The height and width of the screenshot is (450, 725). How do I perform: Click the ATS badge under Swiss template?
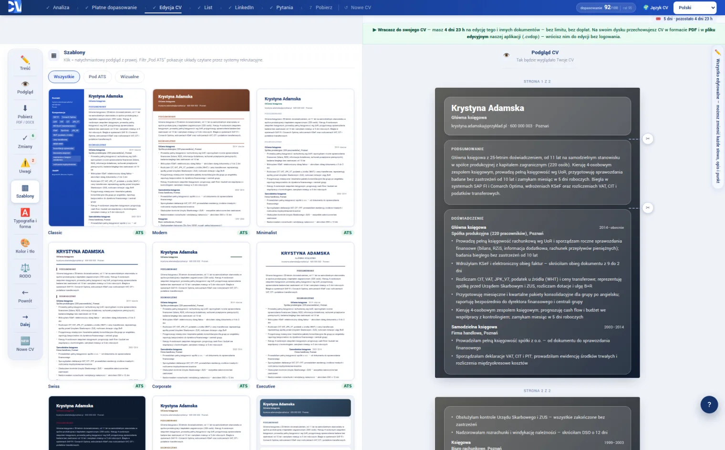139,386
